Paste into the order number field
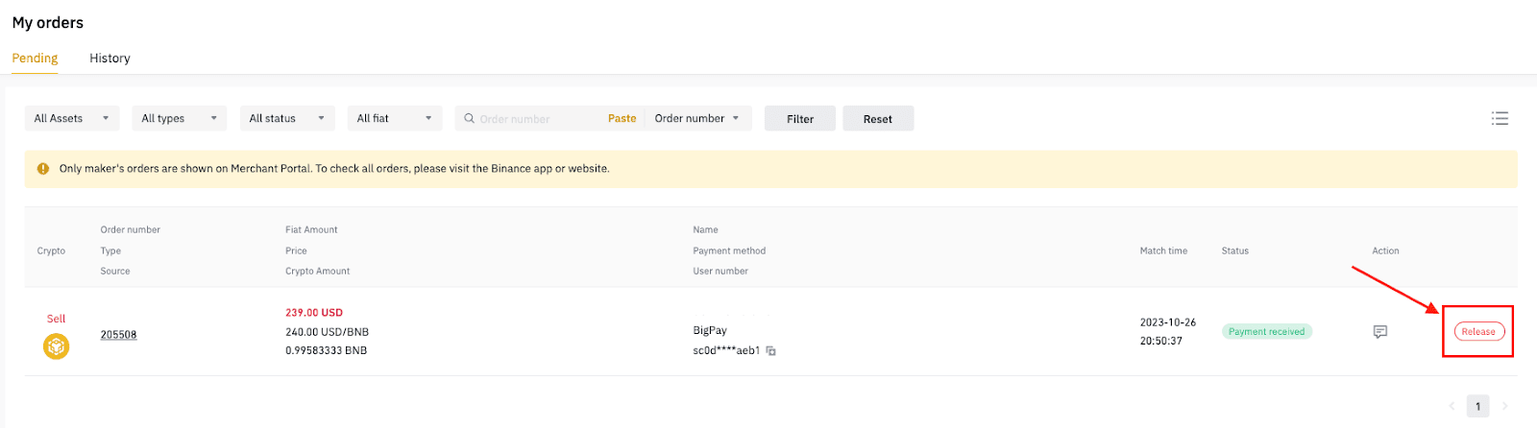 coord(622,119)
